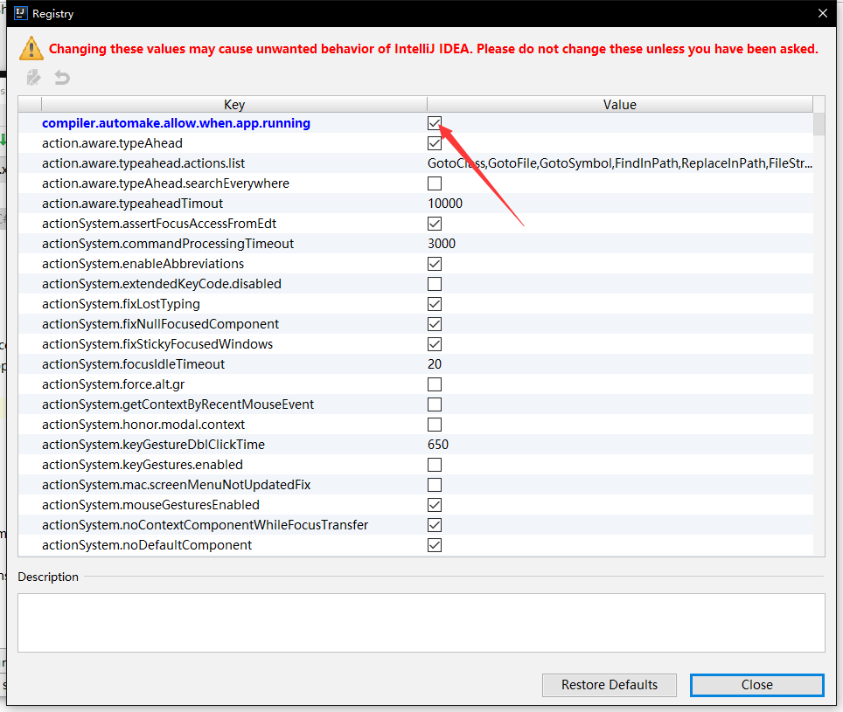Click the Value column header

(619, 104)
